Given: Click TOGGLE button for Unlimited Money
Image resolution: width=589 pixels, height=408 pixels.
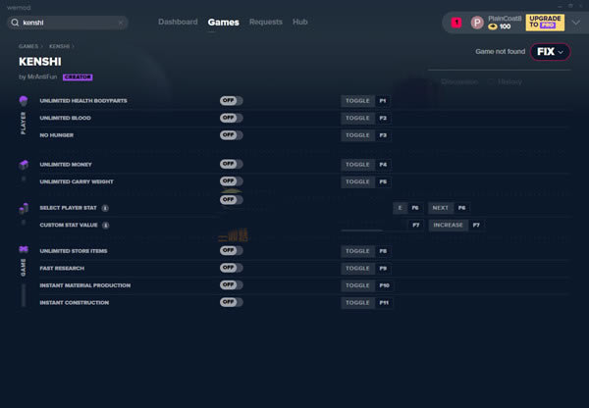Looking at the screenshot, I should pos(357,165).
